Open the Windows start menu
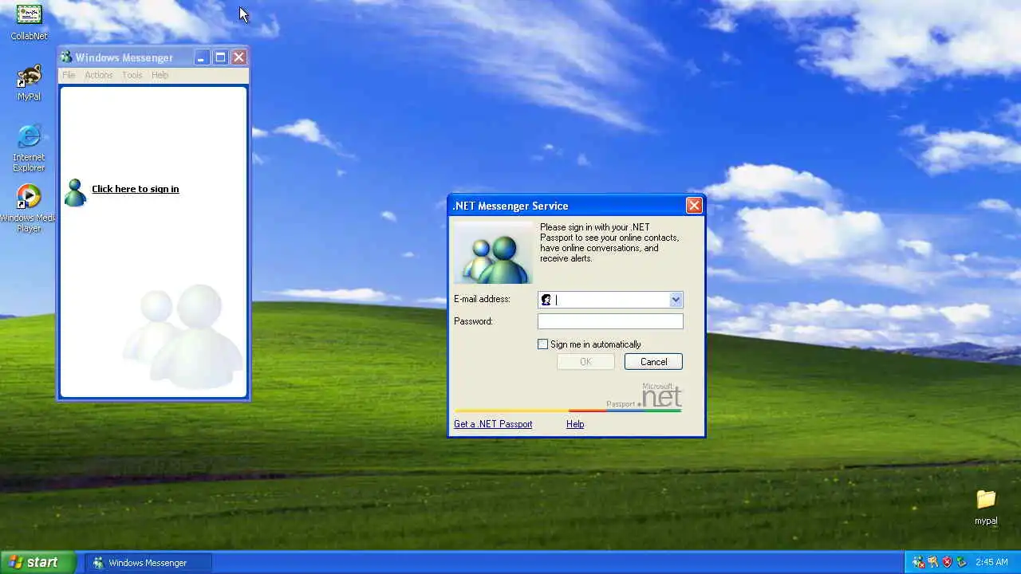Screen dimensions: 1021x574 pyautogui.click(x=38, y=562)
